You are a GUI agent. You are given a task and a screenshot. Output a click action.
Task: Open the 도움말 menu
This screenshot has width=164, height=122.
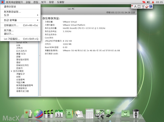61,2
